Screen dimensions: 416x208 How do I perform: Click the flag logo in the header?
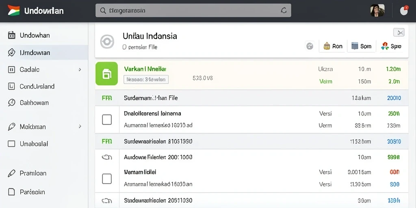(13, 11)
